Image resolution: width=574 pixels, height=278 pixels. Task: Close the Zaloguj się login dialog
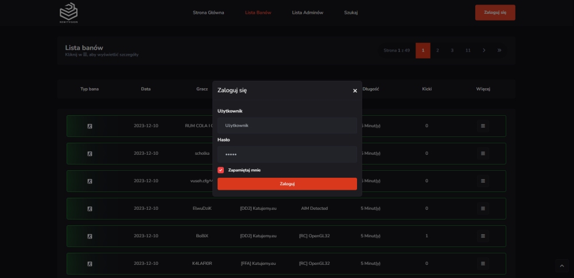[x=355, y=91]
